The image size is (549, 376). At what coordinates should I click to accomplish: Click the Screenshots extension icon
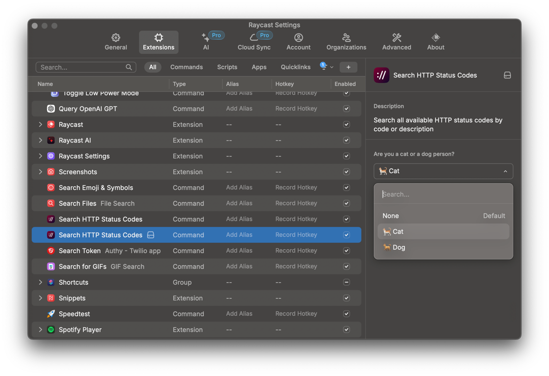(51, 172)
